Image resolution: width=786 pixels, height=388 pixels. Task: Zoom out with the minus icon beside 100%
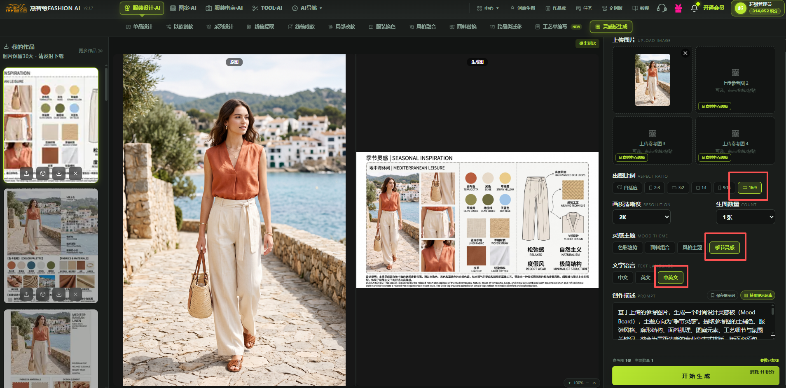[587, 383]
